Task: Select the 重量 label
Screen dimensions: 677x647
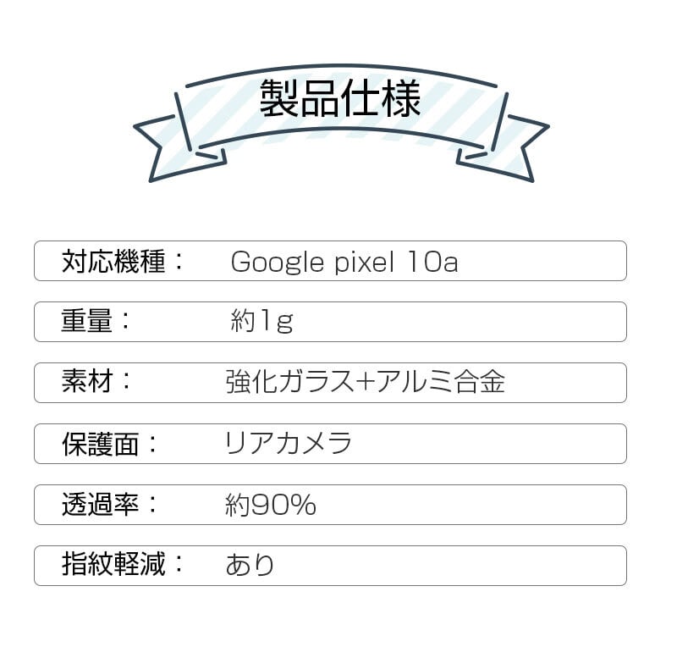Action: (x=87, y=322)
